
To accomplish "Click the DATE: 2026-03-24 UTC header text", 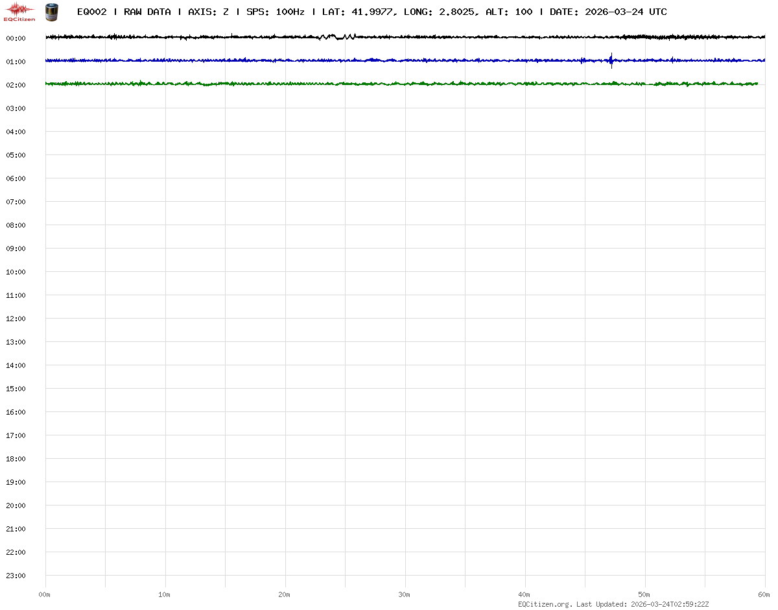I will point(608,12).
